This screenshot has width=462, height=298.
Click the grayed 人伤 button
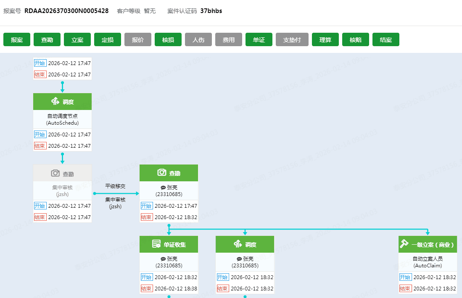[198, 39]
